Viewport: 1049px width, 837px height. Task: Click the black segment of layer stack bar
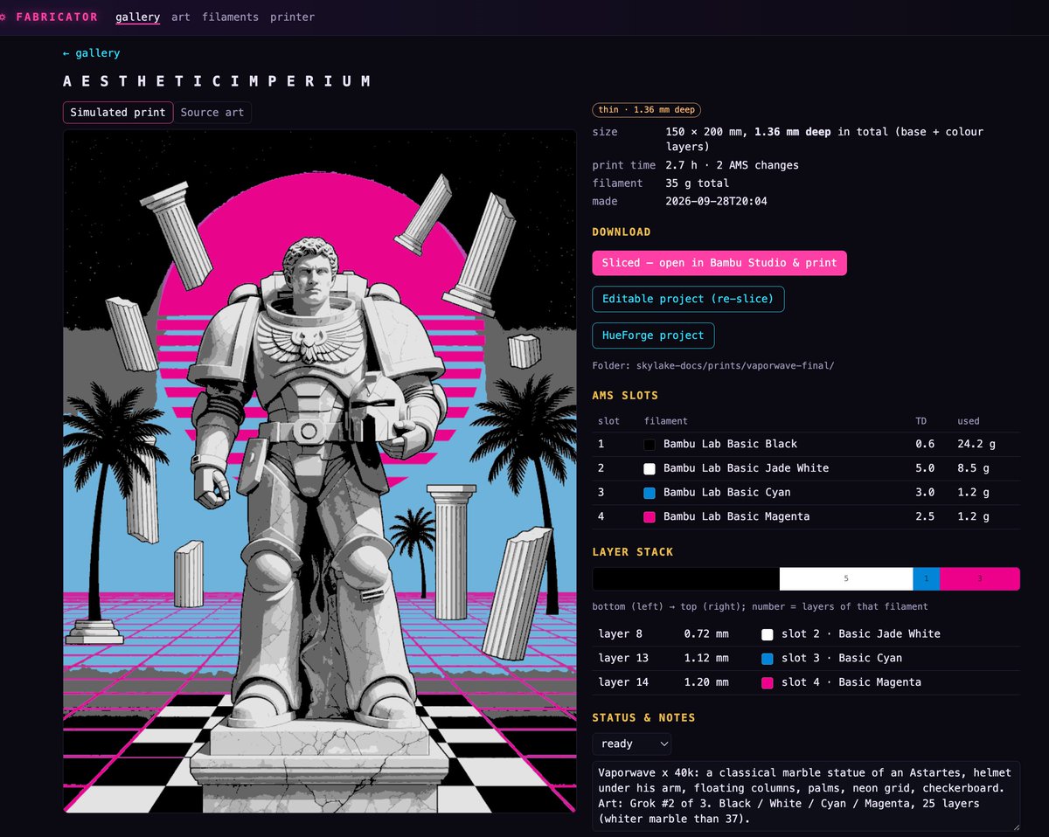point(686,578)
